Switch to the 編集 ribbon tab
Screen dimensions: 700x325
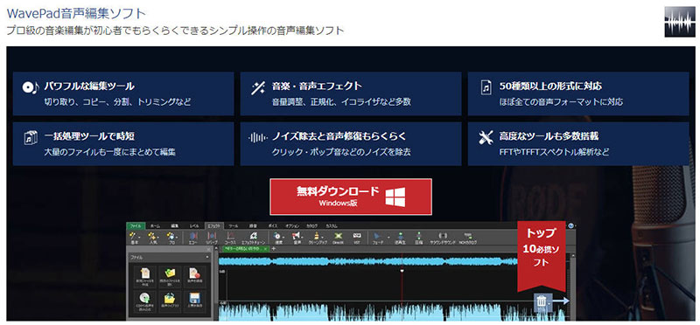pos(174,226)
